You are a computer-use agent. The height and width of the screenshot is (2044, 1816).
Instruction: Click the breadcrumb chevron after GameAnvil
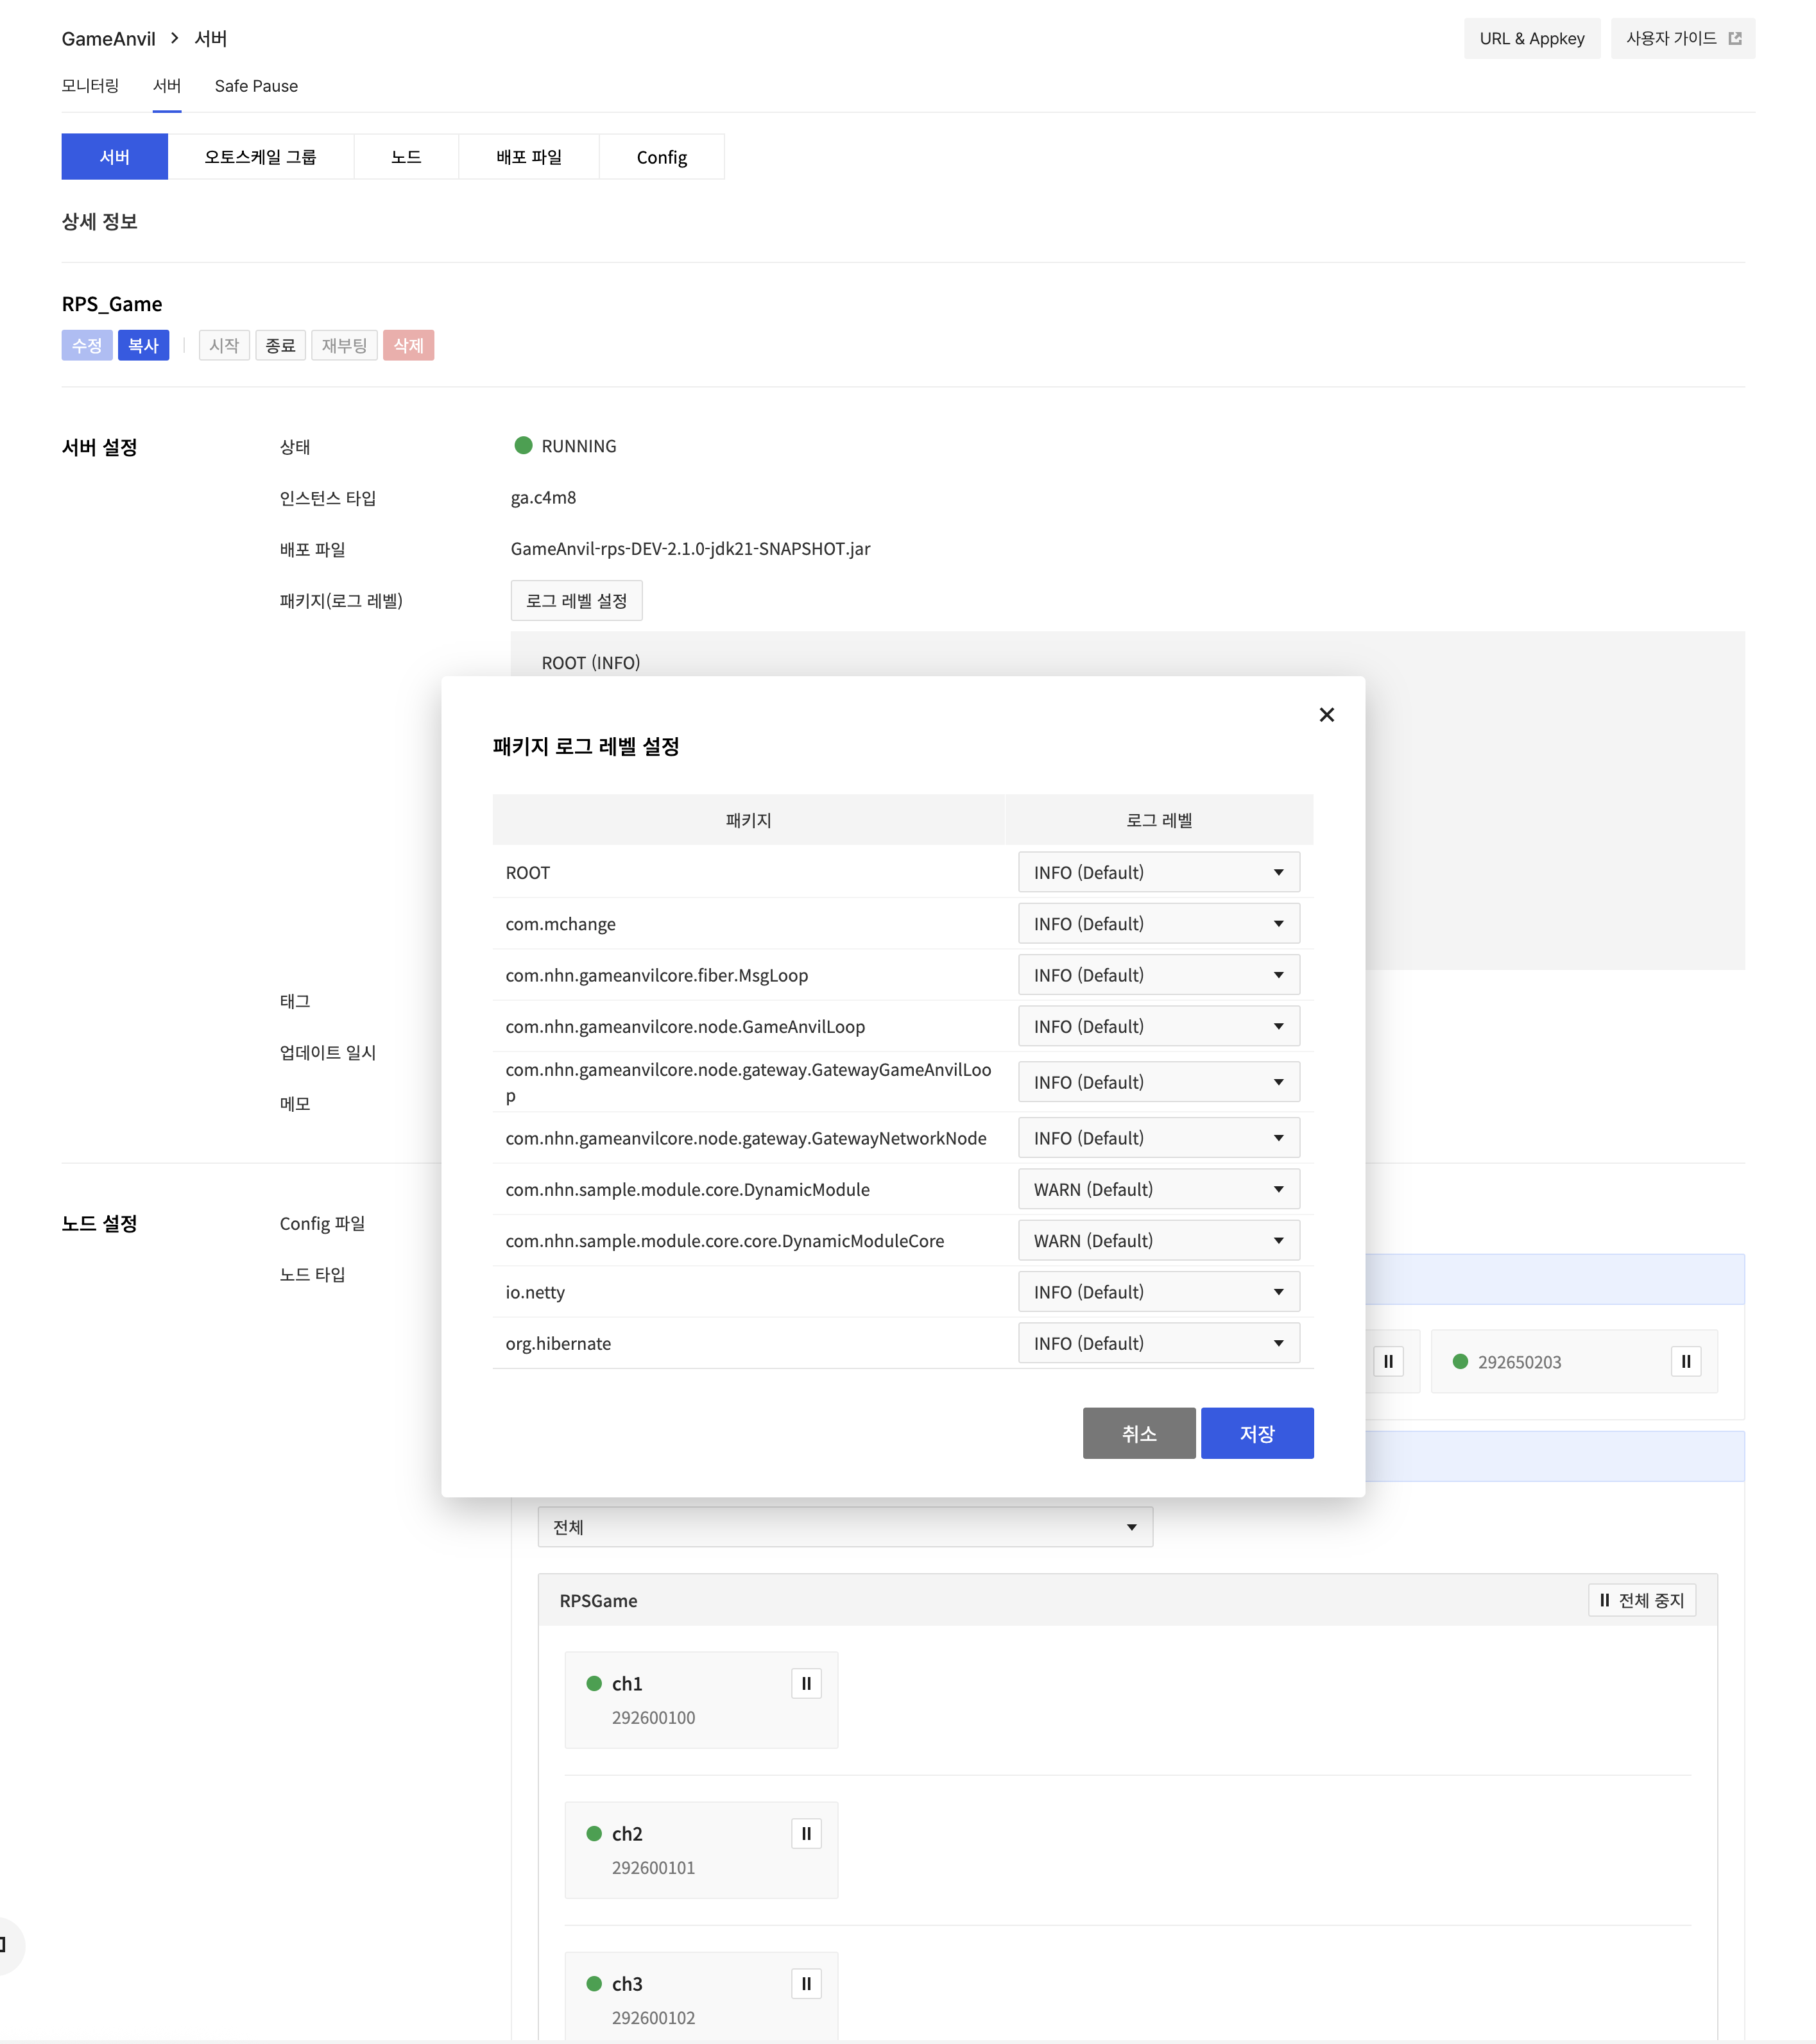click(175, 38)
